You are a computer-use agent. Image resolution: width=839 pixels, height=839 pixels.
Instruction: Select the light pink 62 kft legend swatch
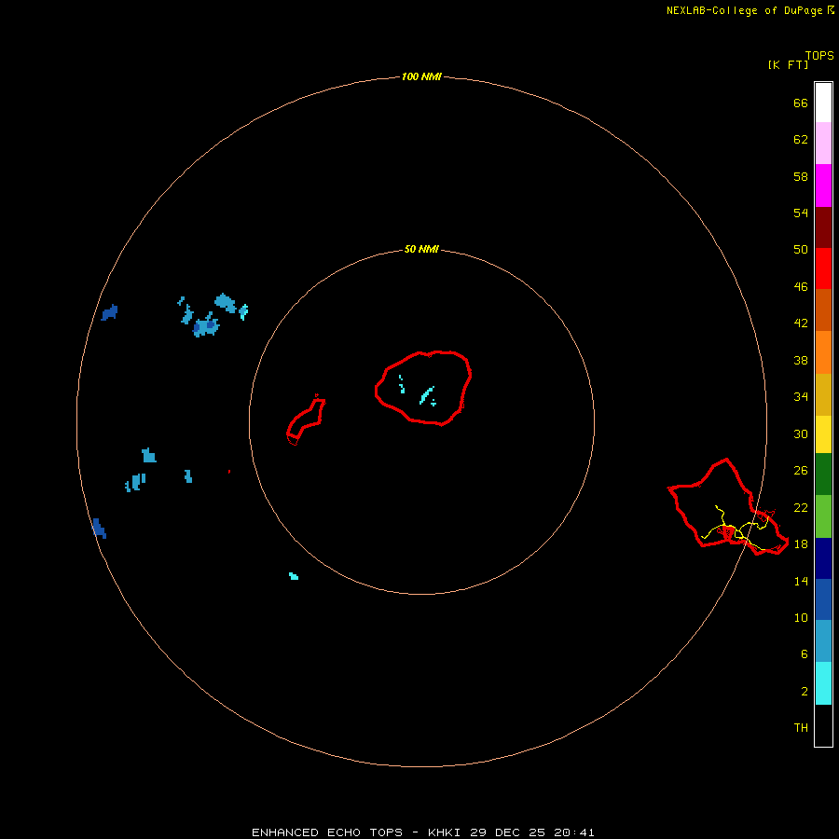(823, 143)
